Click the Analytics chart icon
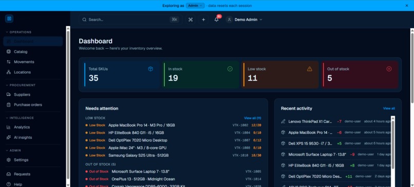Viewport: 414px width, 187px height. coord(9,127)
